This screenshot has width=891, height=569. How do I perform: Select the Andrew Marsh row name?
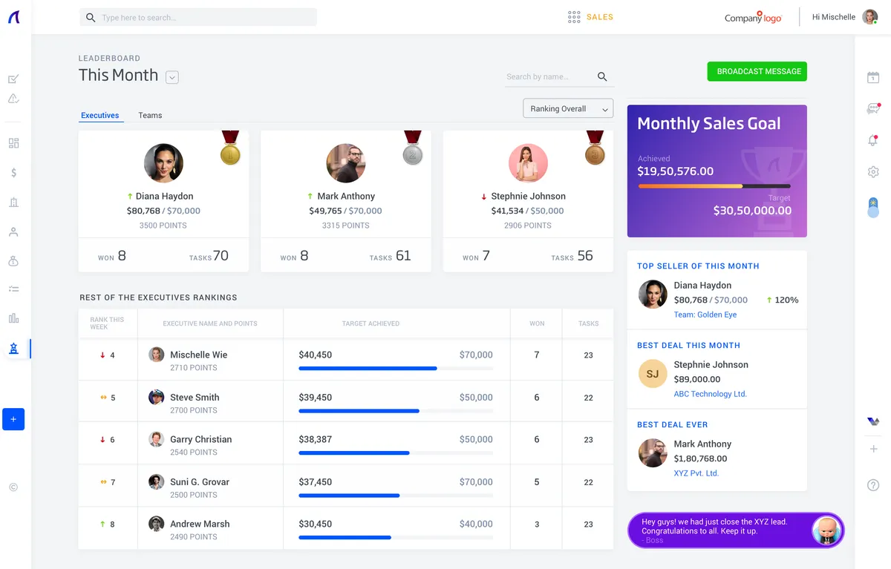200,524
